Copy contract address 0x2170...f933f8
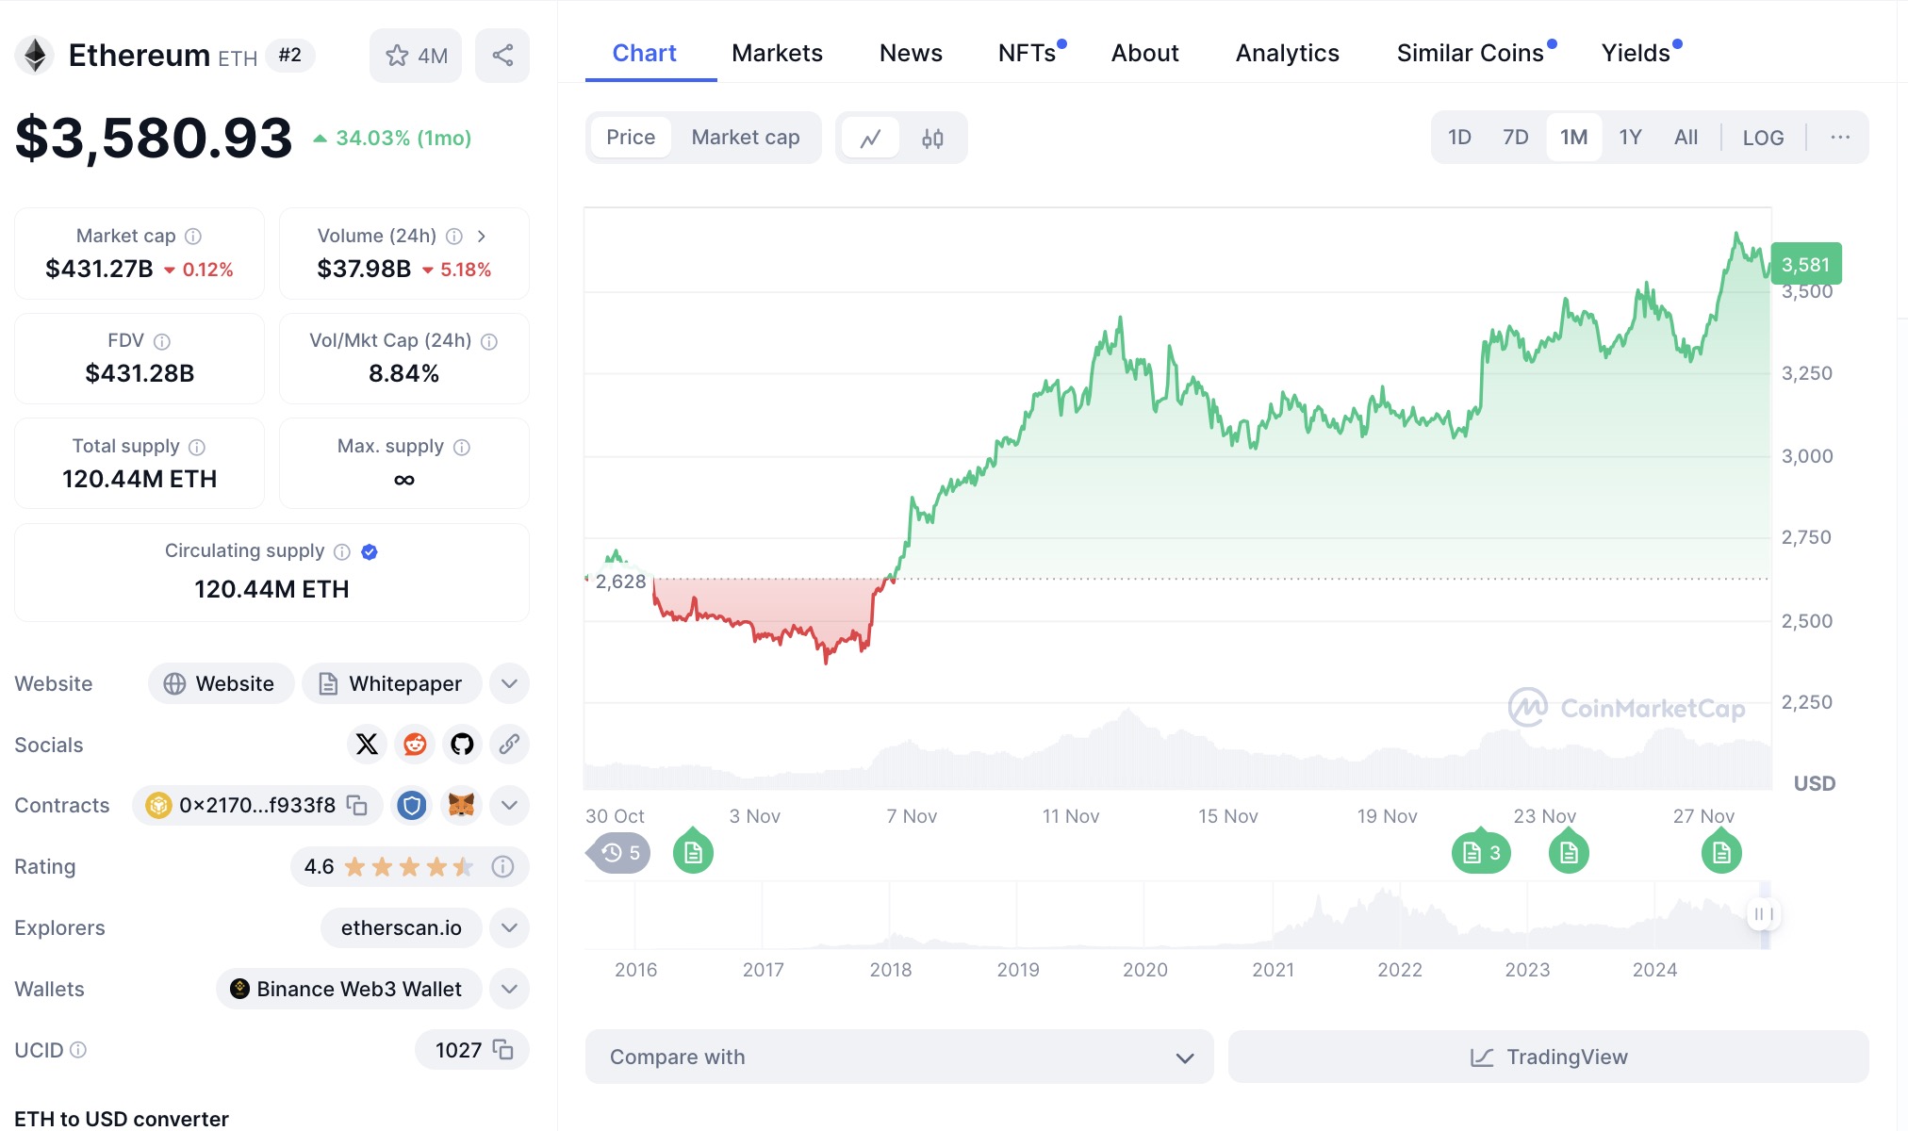Image resolution: width=1908 pixels, height=1131 pixels. pos(357,805)
